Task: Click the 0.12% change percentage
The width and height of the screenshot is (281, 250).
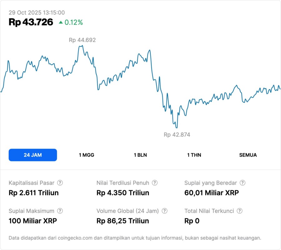Action: coord(74,22)
